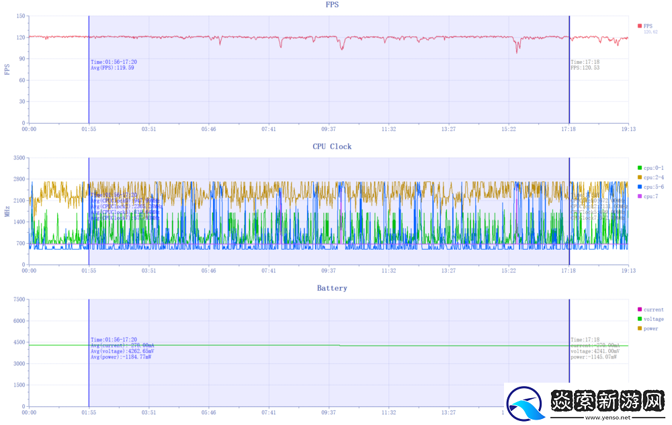Select the CPU Clock chart title
The height and width of the screenshot is (425, 672).
click(332, 146)
